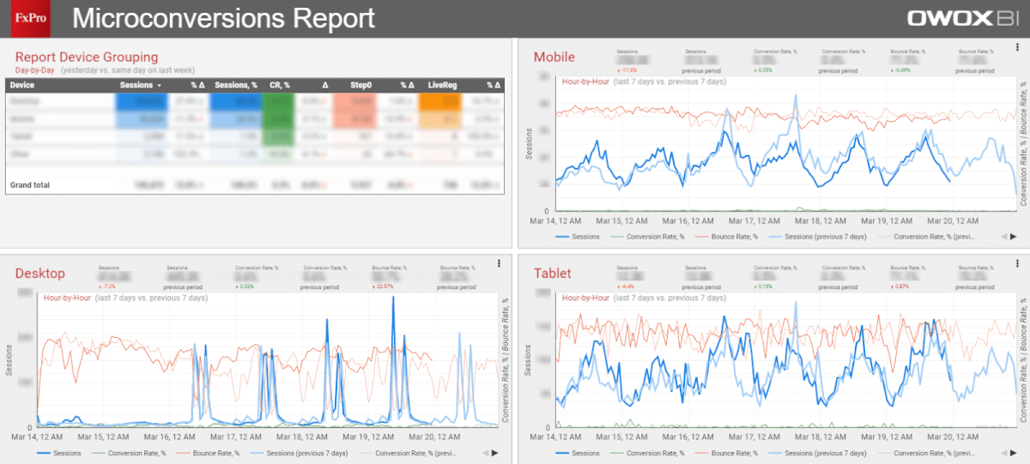Sort table by the LiveReg column header
The height and width of the screenshot is (464, 1030).
[442, 85]
